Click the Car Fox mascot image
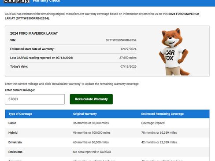Viewport: 215px width, 161px height. tap(175, 51)
